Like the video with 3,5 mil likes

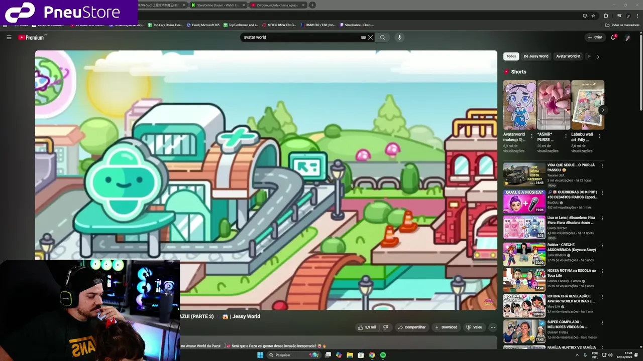click(367, 327)
